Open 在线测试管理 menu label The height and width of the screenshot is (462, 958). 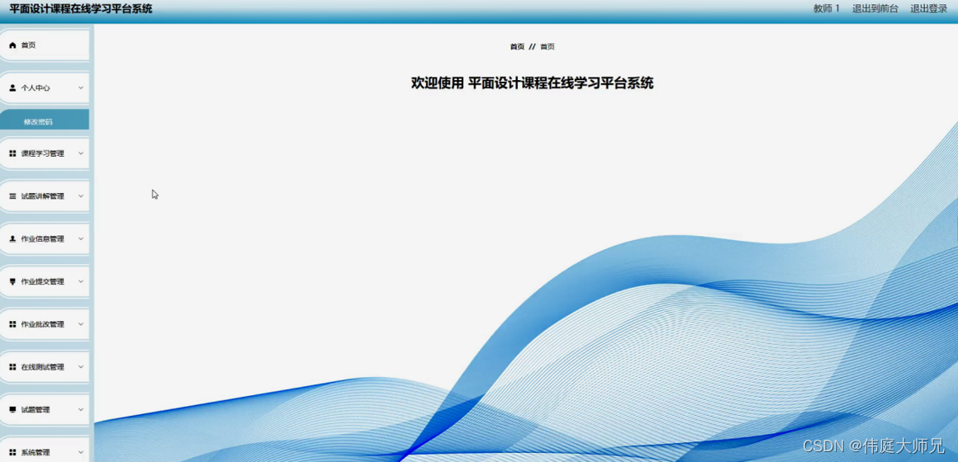(42, 367)
